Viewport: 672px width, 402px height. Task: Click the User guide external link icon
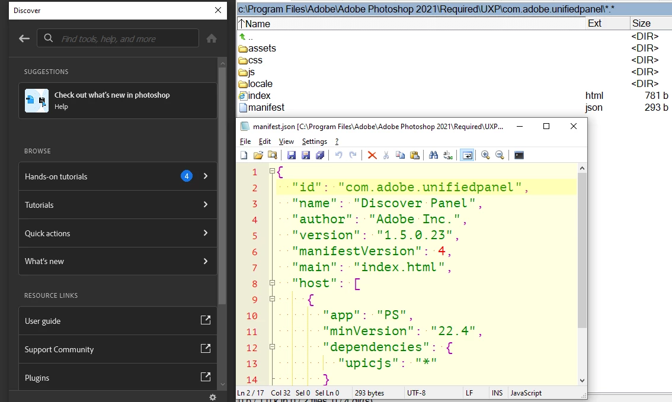(206, 320)
